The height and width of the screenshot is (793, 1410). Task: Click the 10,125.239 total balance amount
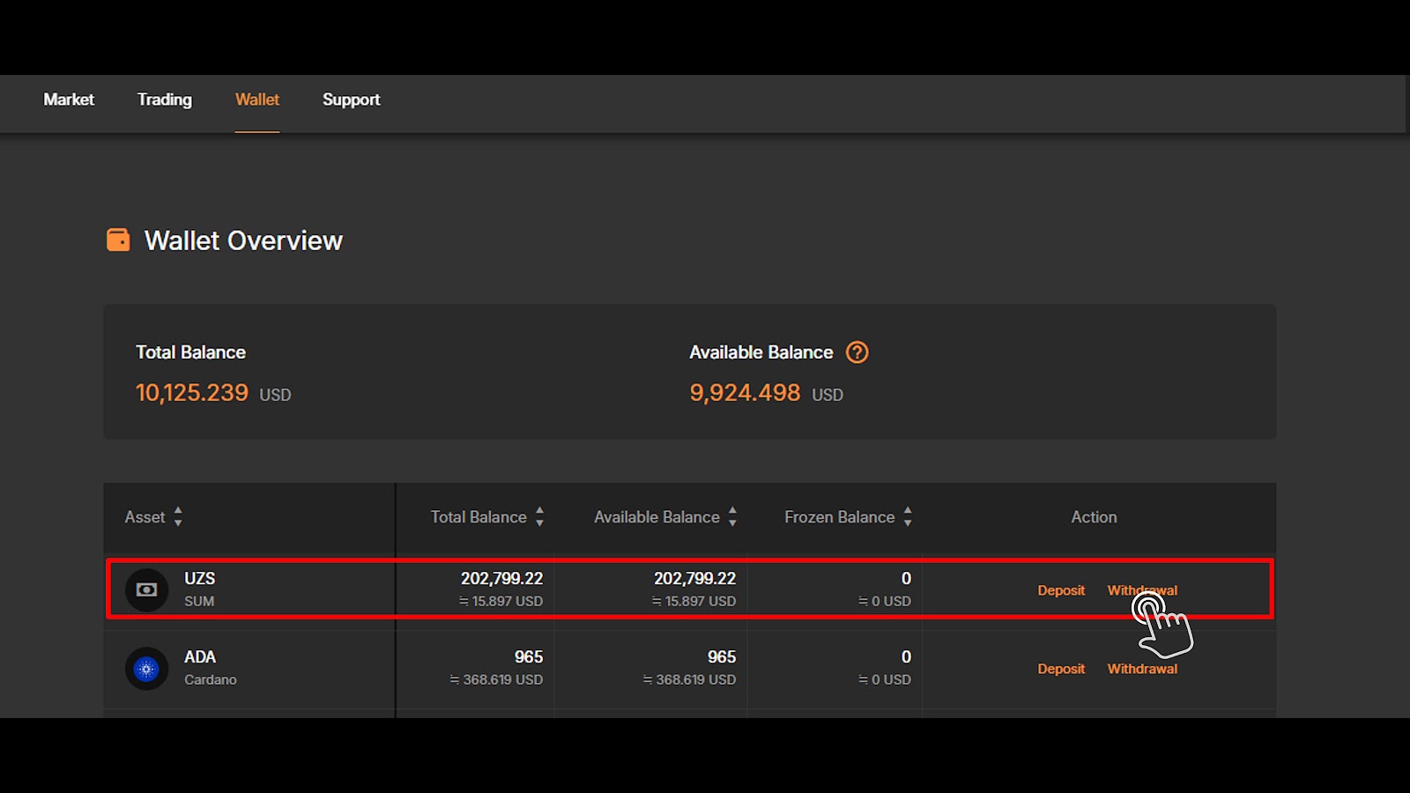(192, 393)
